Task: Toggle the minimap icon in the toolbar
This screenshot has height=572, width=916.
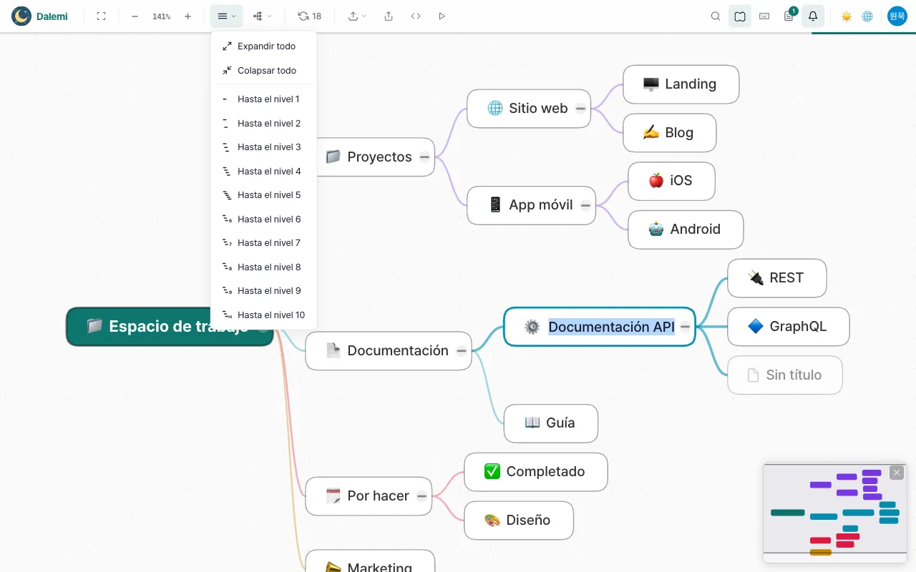Action: [x=740, y=16]
